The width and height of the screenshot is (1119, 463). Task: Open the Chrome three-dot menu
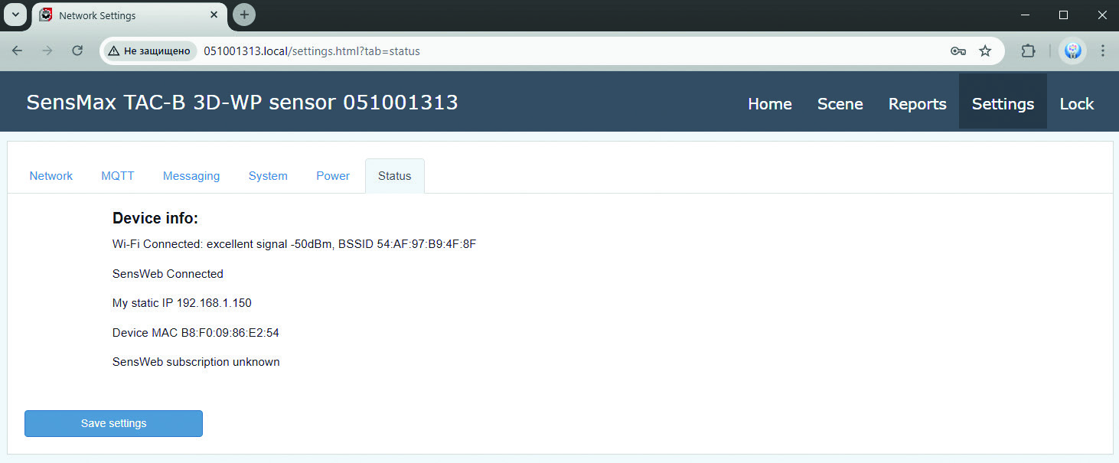click(1103, 51)
